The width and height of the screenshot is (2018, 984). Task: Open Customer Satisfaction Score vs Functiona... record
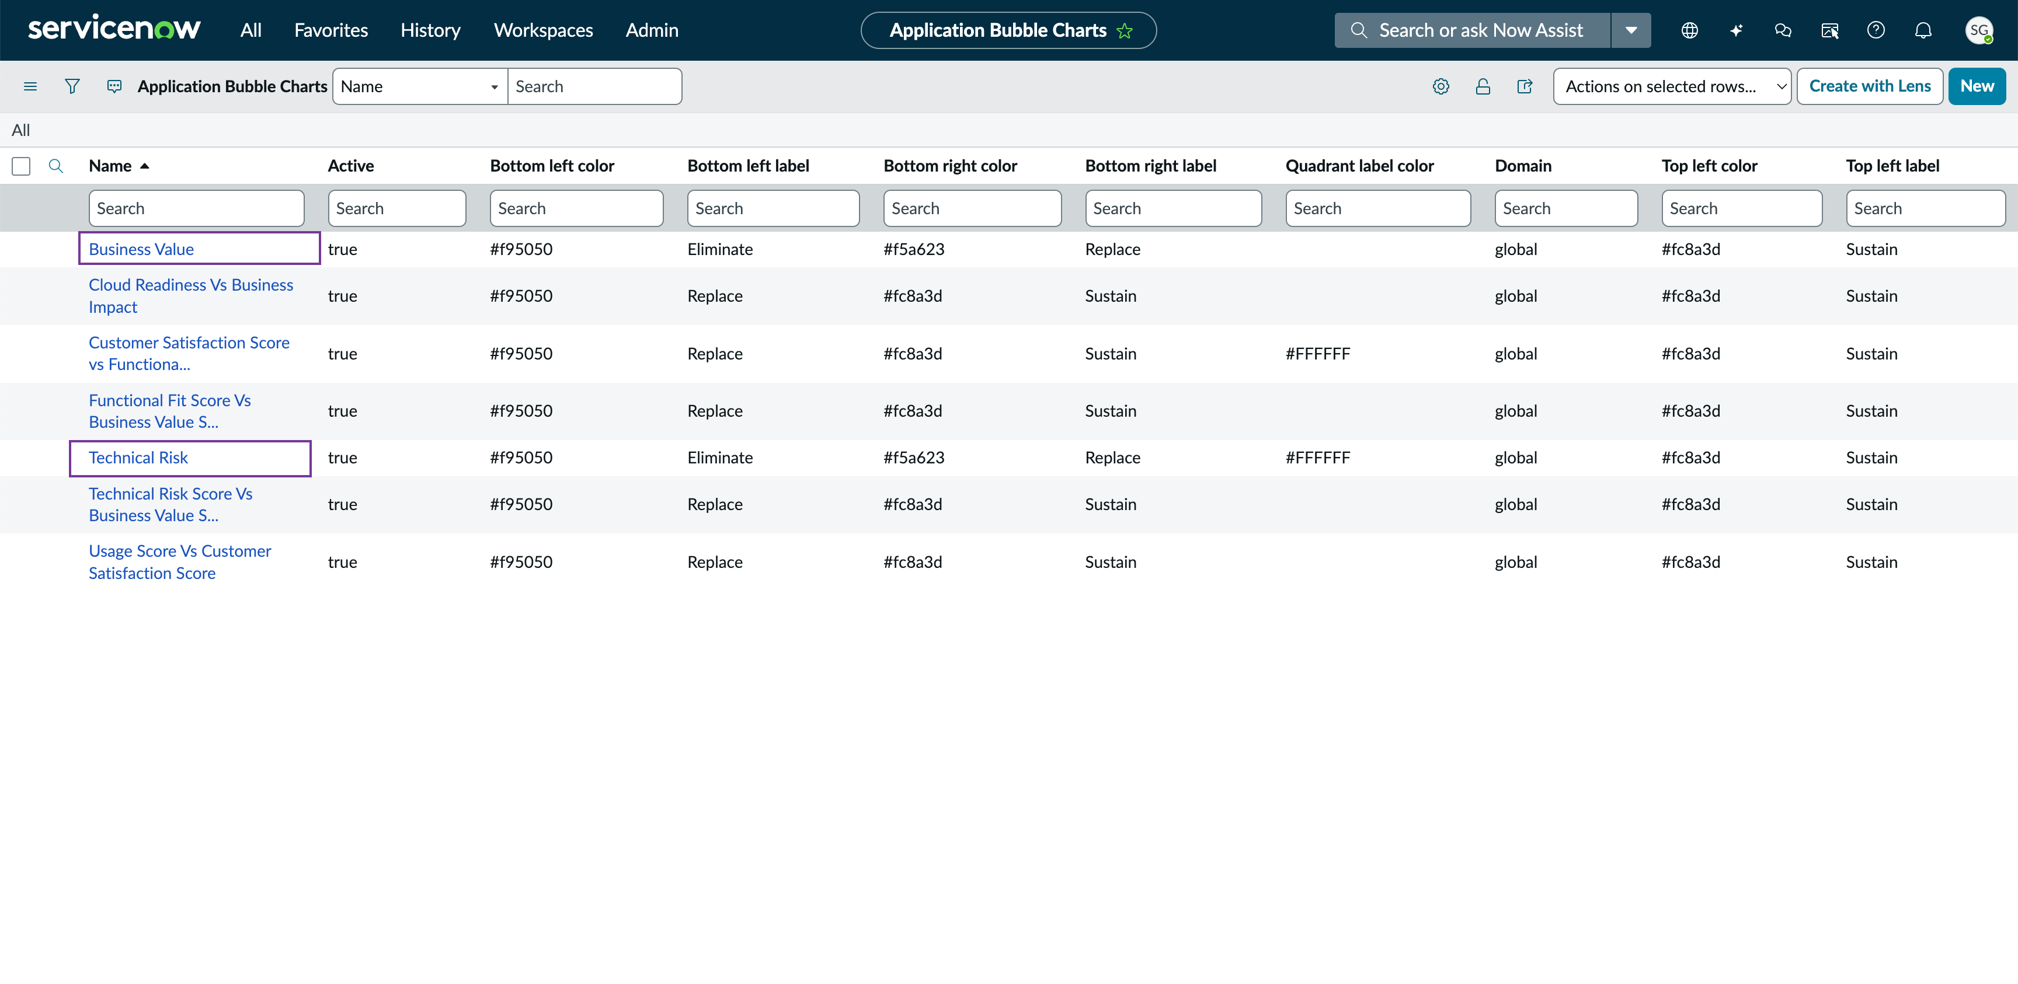tap(189, 353)
